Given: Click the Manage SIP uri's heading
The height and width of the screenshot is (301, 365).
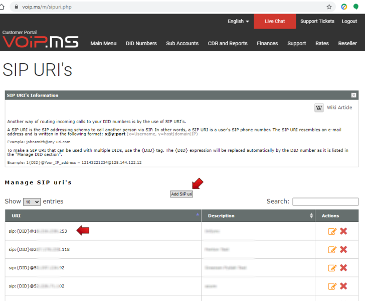Looking at the screenshot, I should pos(38,182).
